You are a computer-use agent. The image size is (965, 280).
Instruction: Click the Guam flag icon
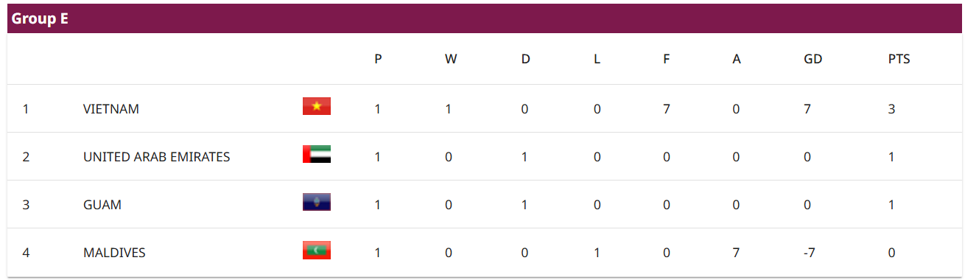[x=317, y=202]
